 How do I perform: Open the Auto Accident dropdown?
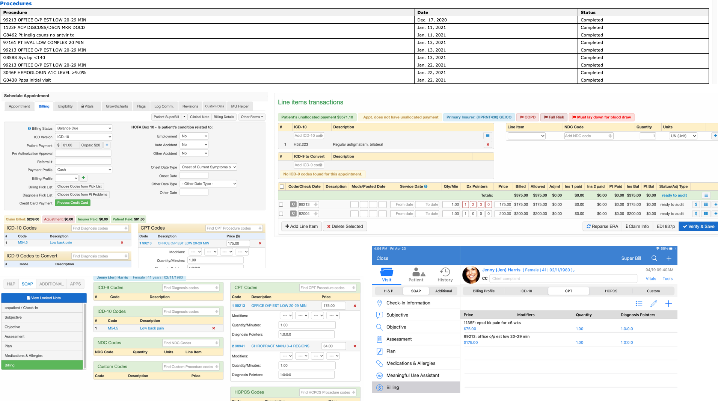point(194,145)
